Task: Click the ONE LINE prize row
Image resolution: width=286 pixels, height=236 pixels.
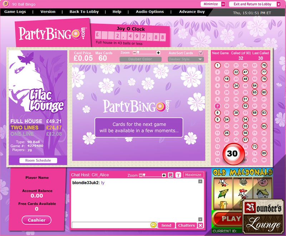Action: pyautogui.click(x=36, y=134)
